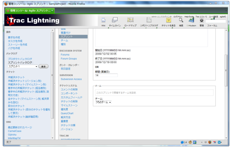233x150 pixels.
Task: Open the スプリント1 sprint backlog dropdown
Action: pyautogui.click(x=23, y=66)
